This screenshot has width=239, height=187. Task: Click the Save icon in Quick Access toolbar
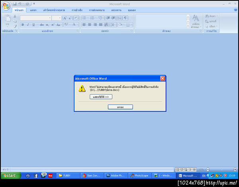[x=15, y=4]
